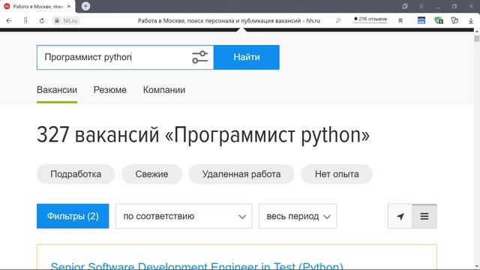Open the bookmarks collections icon in title bar
Image resolution: width=480 pixels, height=270 pixels.
click(405, 6)
